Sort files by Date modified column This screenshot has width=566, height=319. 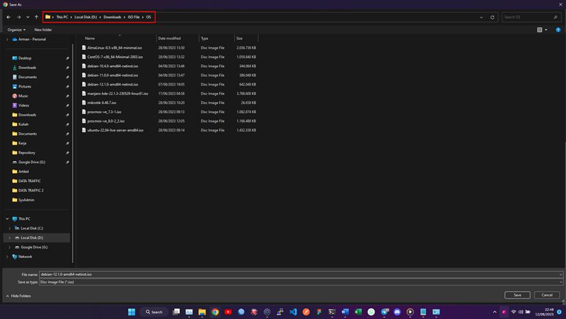170,38
